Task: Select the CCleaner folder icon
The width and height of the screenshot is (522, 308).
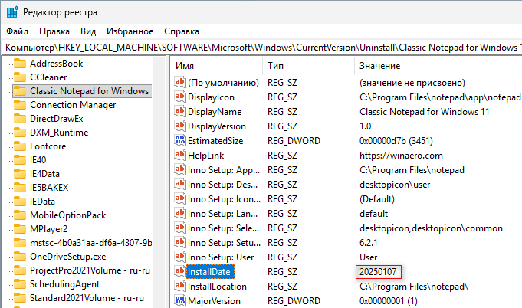Action: (x=20, y=77)
